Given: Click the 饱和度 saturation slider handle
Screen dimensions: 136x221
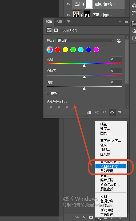Looking at the screenshot, I should 84,77.
